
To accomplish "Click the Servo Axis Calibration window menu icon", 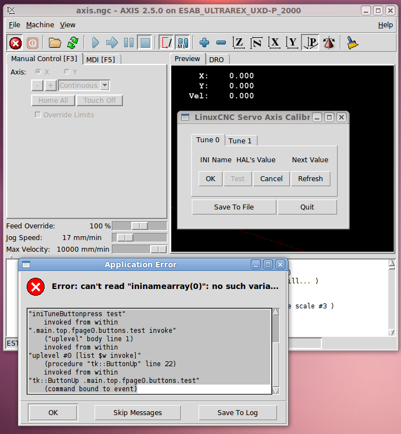I will [185, 117].
